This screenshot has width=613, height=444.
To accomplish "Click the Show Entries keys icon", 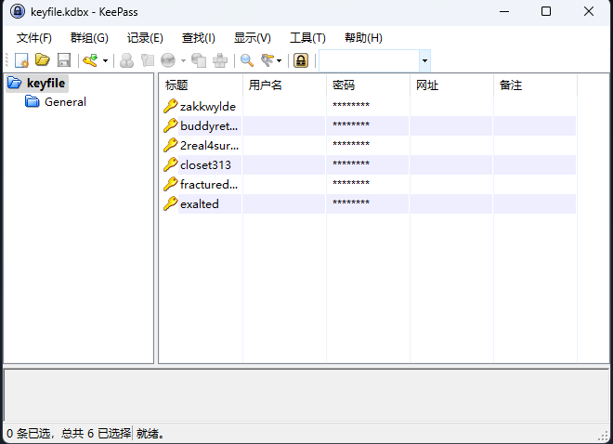I will 267,60.
